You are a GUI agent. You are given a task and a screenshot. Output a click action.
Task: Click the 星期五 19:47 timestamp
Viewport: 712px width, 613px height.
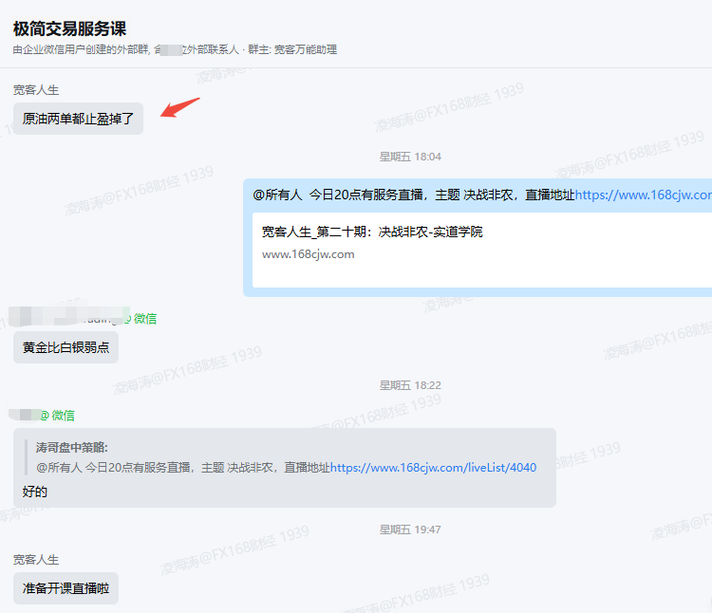point(410,529)
